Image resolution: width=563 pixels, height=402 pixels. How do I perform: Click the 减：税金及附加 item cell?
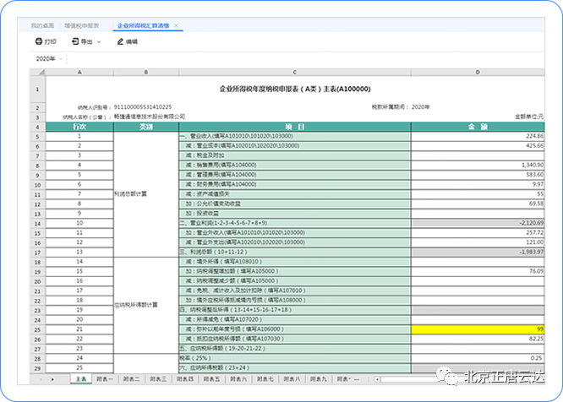click(295, 155)
